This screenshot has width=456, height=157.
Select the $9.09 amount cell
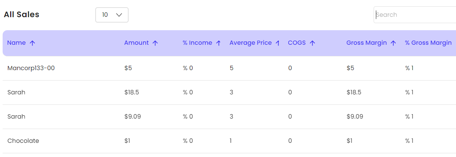(x=133, y=116)
